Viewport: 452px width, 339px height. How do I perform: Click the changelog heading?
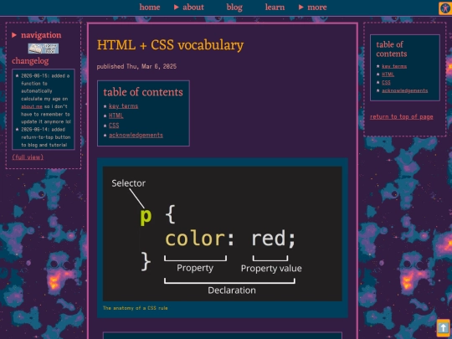pos(30,61)
